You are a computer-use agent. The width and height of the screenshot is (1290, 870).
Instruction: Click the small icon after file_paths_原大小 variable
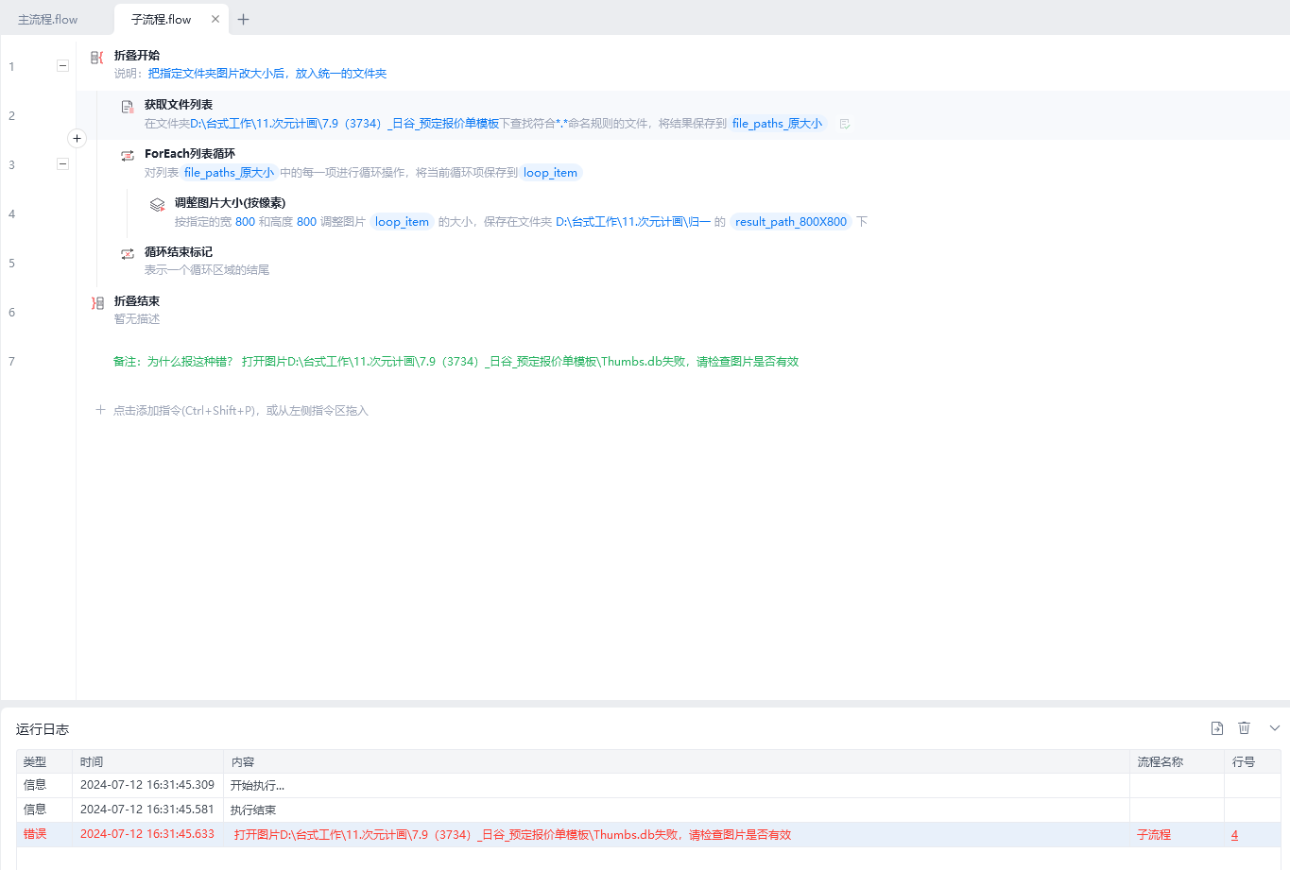pos(845,124)
